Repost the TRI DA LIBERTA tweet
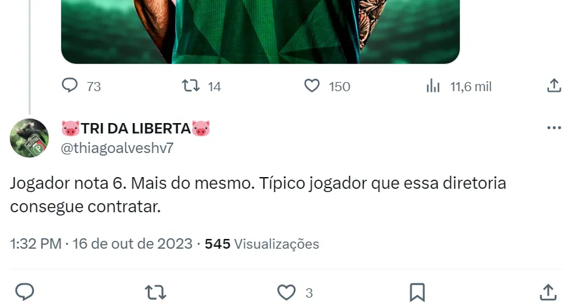This screenshot has width=577, height=306. click(x=155, y=292)
